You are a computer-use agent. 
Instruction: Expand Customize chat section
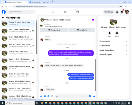tap(113, 41)
